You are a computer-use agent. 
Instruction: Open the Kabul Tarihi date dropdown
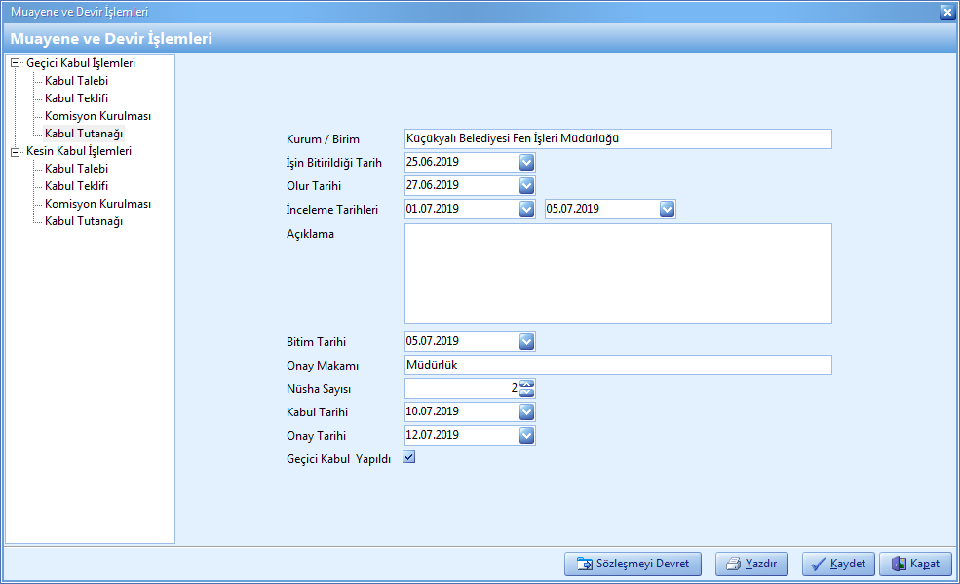click(526, 411)
